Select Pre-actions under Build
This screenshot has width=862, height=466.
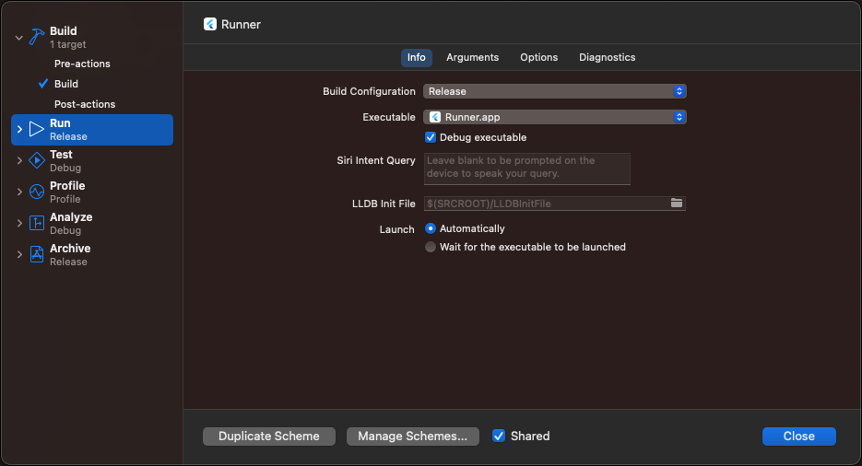click(x=82, y=64)
